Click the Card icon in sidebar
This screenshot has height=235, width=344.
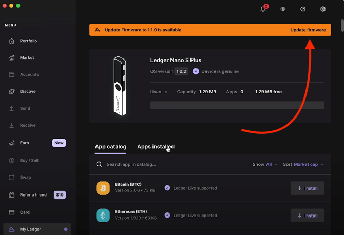[12, 212]
